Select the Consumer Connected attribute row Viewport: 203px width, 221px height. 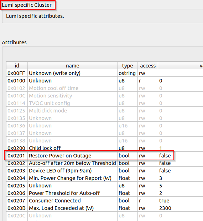point(105,200)
